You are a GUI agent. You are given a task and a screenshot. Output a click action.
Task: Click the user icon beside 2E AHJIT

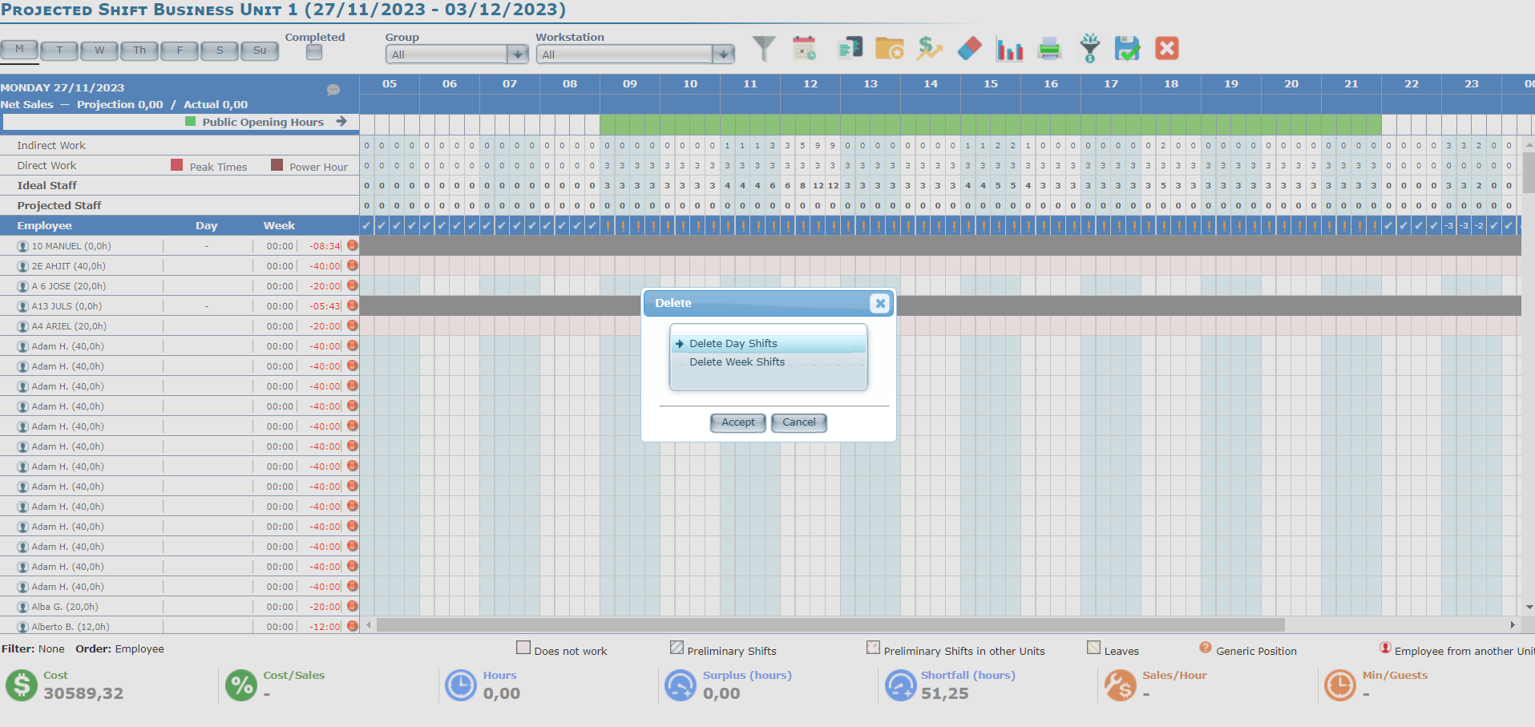(23, 266)
